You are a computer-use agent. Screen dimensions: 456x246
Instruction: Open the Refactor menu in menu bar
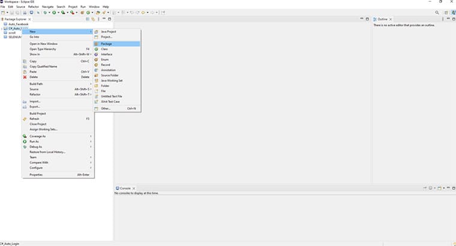33,6
